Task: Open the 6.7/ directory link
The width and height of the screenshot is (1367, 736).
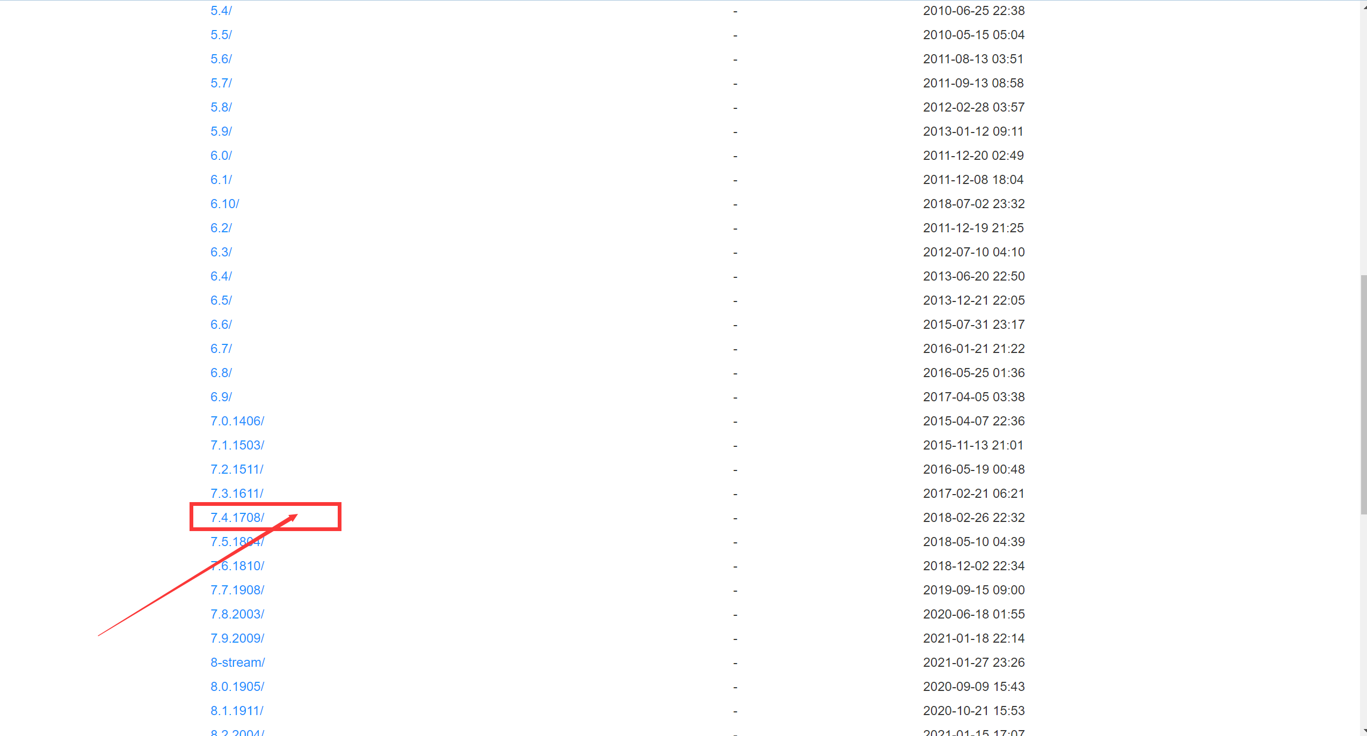Action: 221,349
